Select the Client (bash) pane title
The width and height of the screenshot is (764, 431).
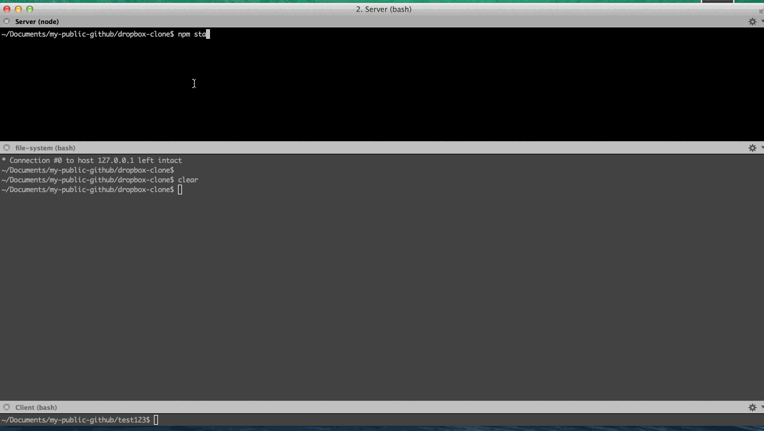coord(36,408)
